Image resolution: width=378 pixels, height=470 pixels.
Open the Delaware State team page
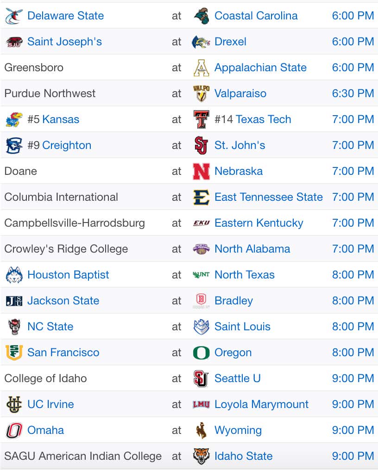coord(65,16)
